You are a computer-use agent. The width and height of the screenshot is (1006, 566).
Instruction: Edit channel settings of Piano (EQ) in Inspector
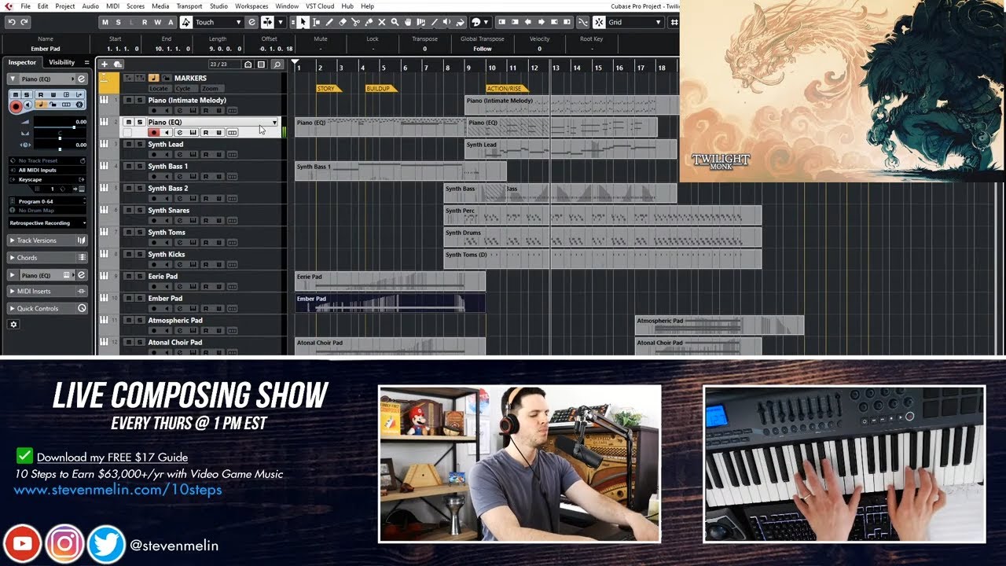[82, 79]
